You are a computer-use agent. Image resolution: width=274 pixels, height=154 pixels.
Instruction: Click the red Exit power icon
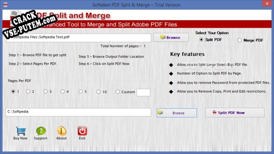82,131
